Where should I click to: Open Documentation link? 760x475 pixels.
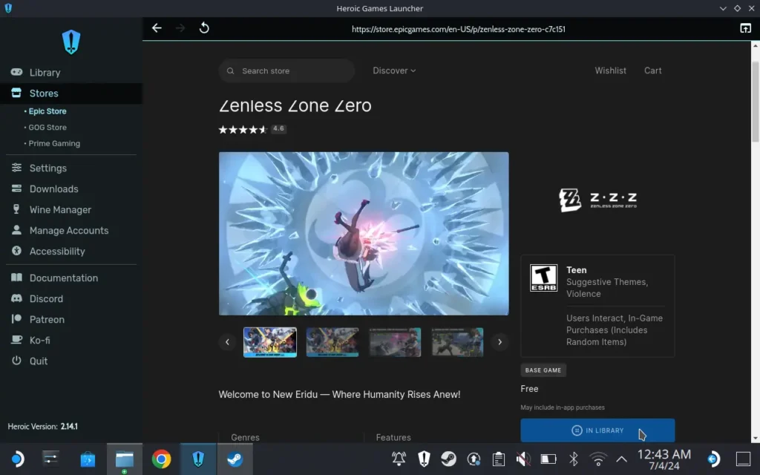[71, 278]
